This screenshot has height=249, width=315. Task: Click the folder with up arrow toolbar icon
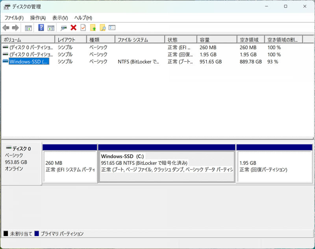93,28
